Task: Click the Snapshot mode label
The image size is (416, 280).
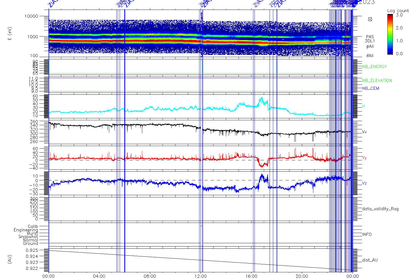Action: tap(28, 237)
